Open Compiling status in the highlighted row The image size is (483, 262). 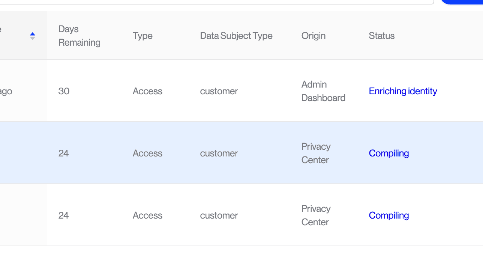388,153
